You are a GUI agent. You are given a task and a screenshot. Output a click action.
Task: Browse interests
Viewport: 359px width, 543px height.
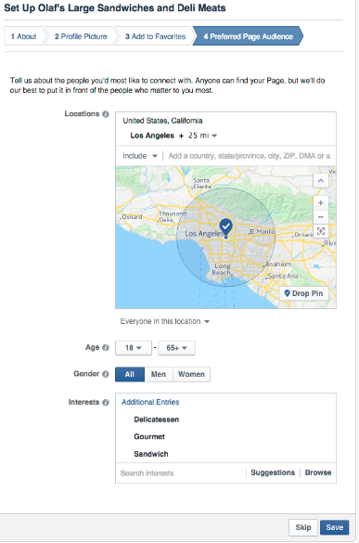coord(318,472)
